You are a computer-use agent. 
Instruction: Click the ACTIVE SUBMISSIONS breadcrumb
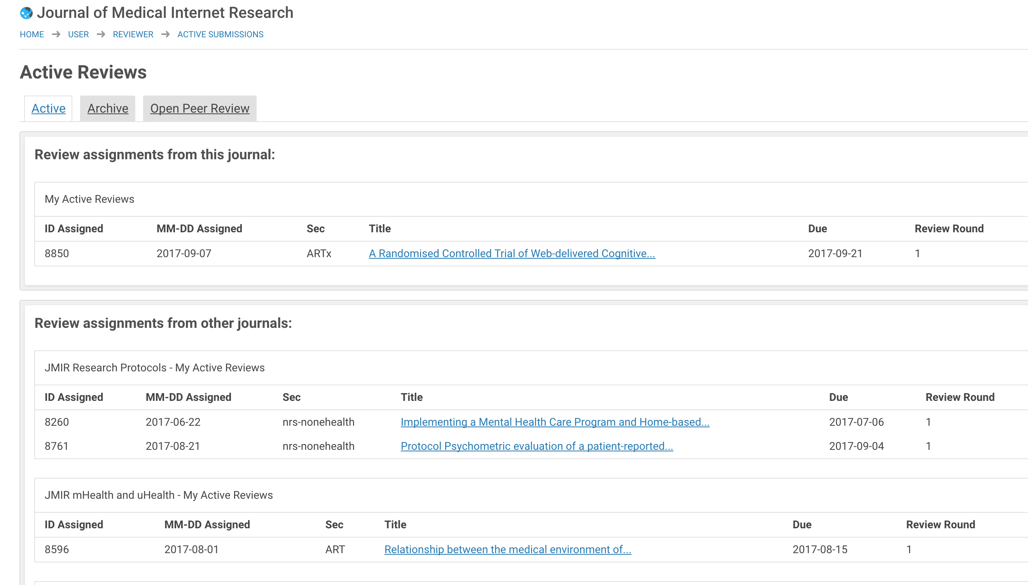coord(220,35)
